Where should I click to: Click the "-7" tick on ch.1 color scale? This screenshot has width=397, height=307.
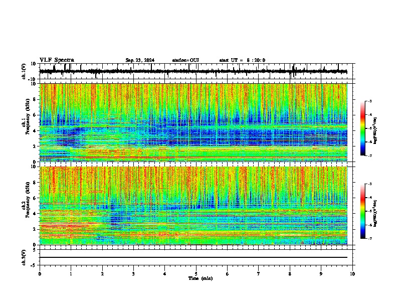click(370, 156)
